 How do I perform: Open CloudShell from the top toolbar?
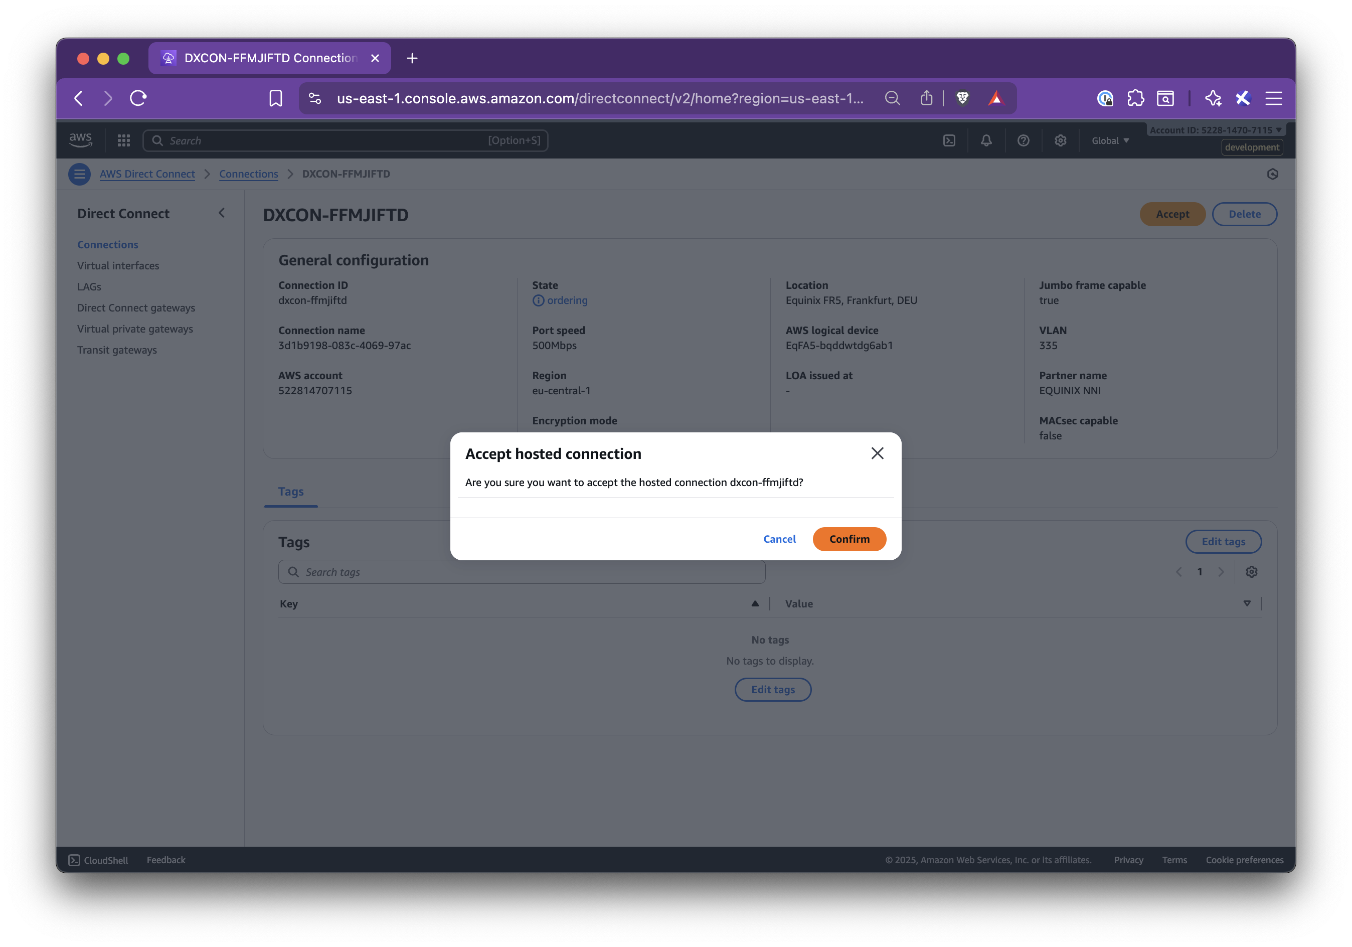(949, 140)
